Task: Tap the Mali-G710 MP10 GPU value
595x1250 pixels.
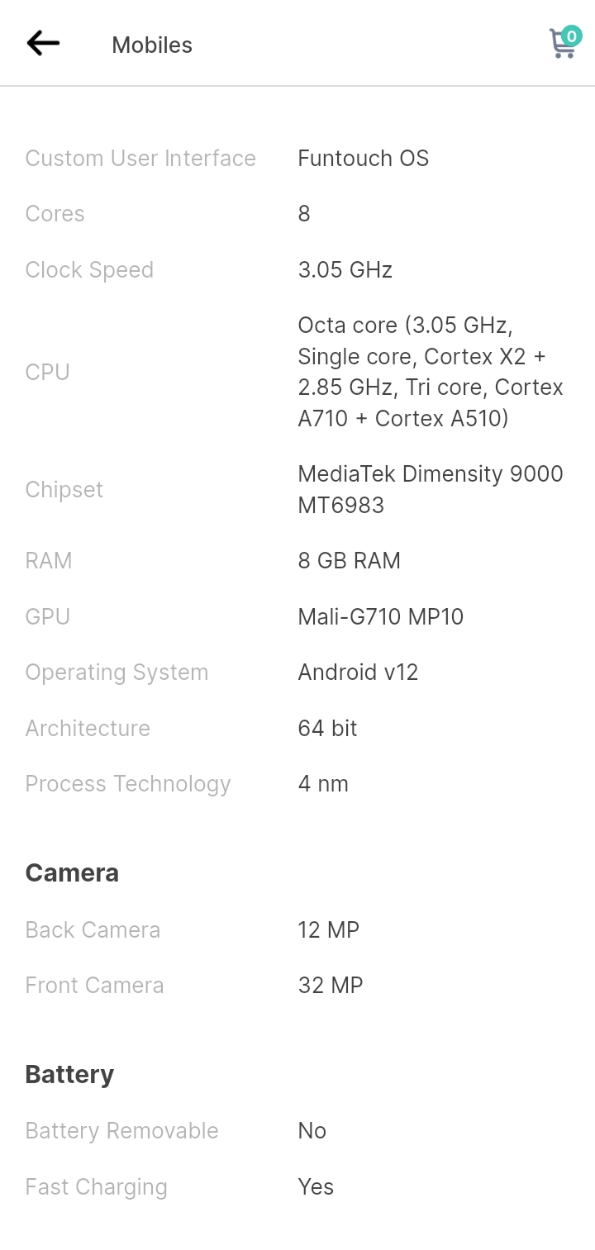Action: pyautogui.click(x=381, y=616)
